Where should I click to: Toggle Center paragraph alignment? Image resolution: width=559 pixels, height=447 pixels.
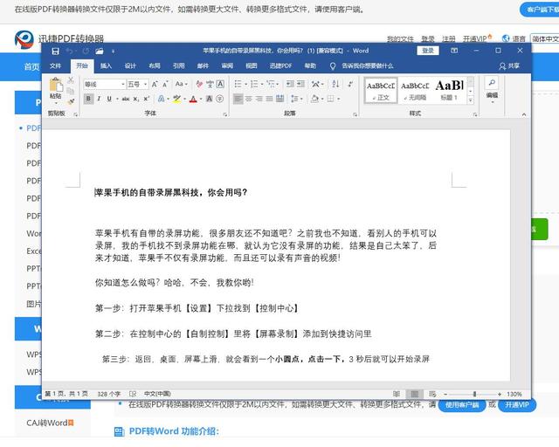point(248,99)
